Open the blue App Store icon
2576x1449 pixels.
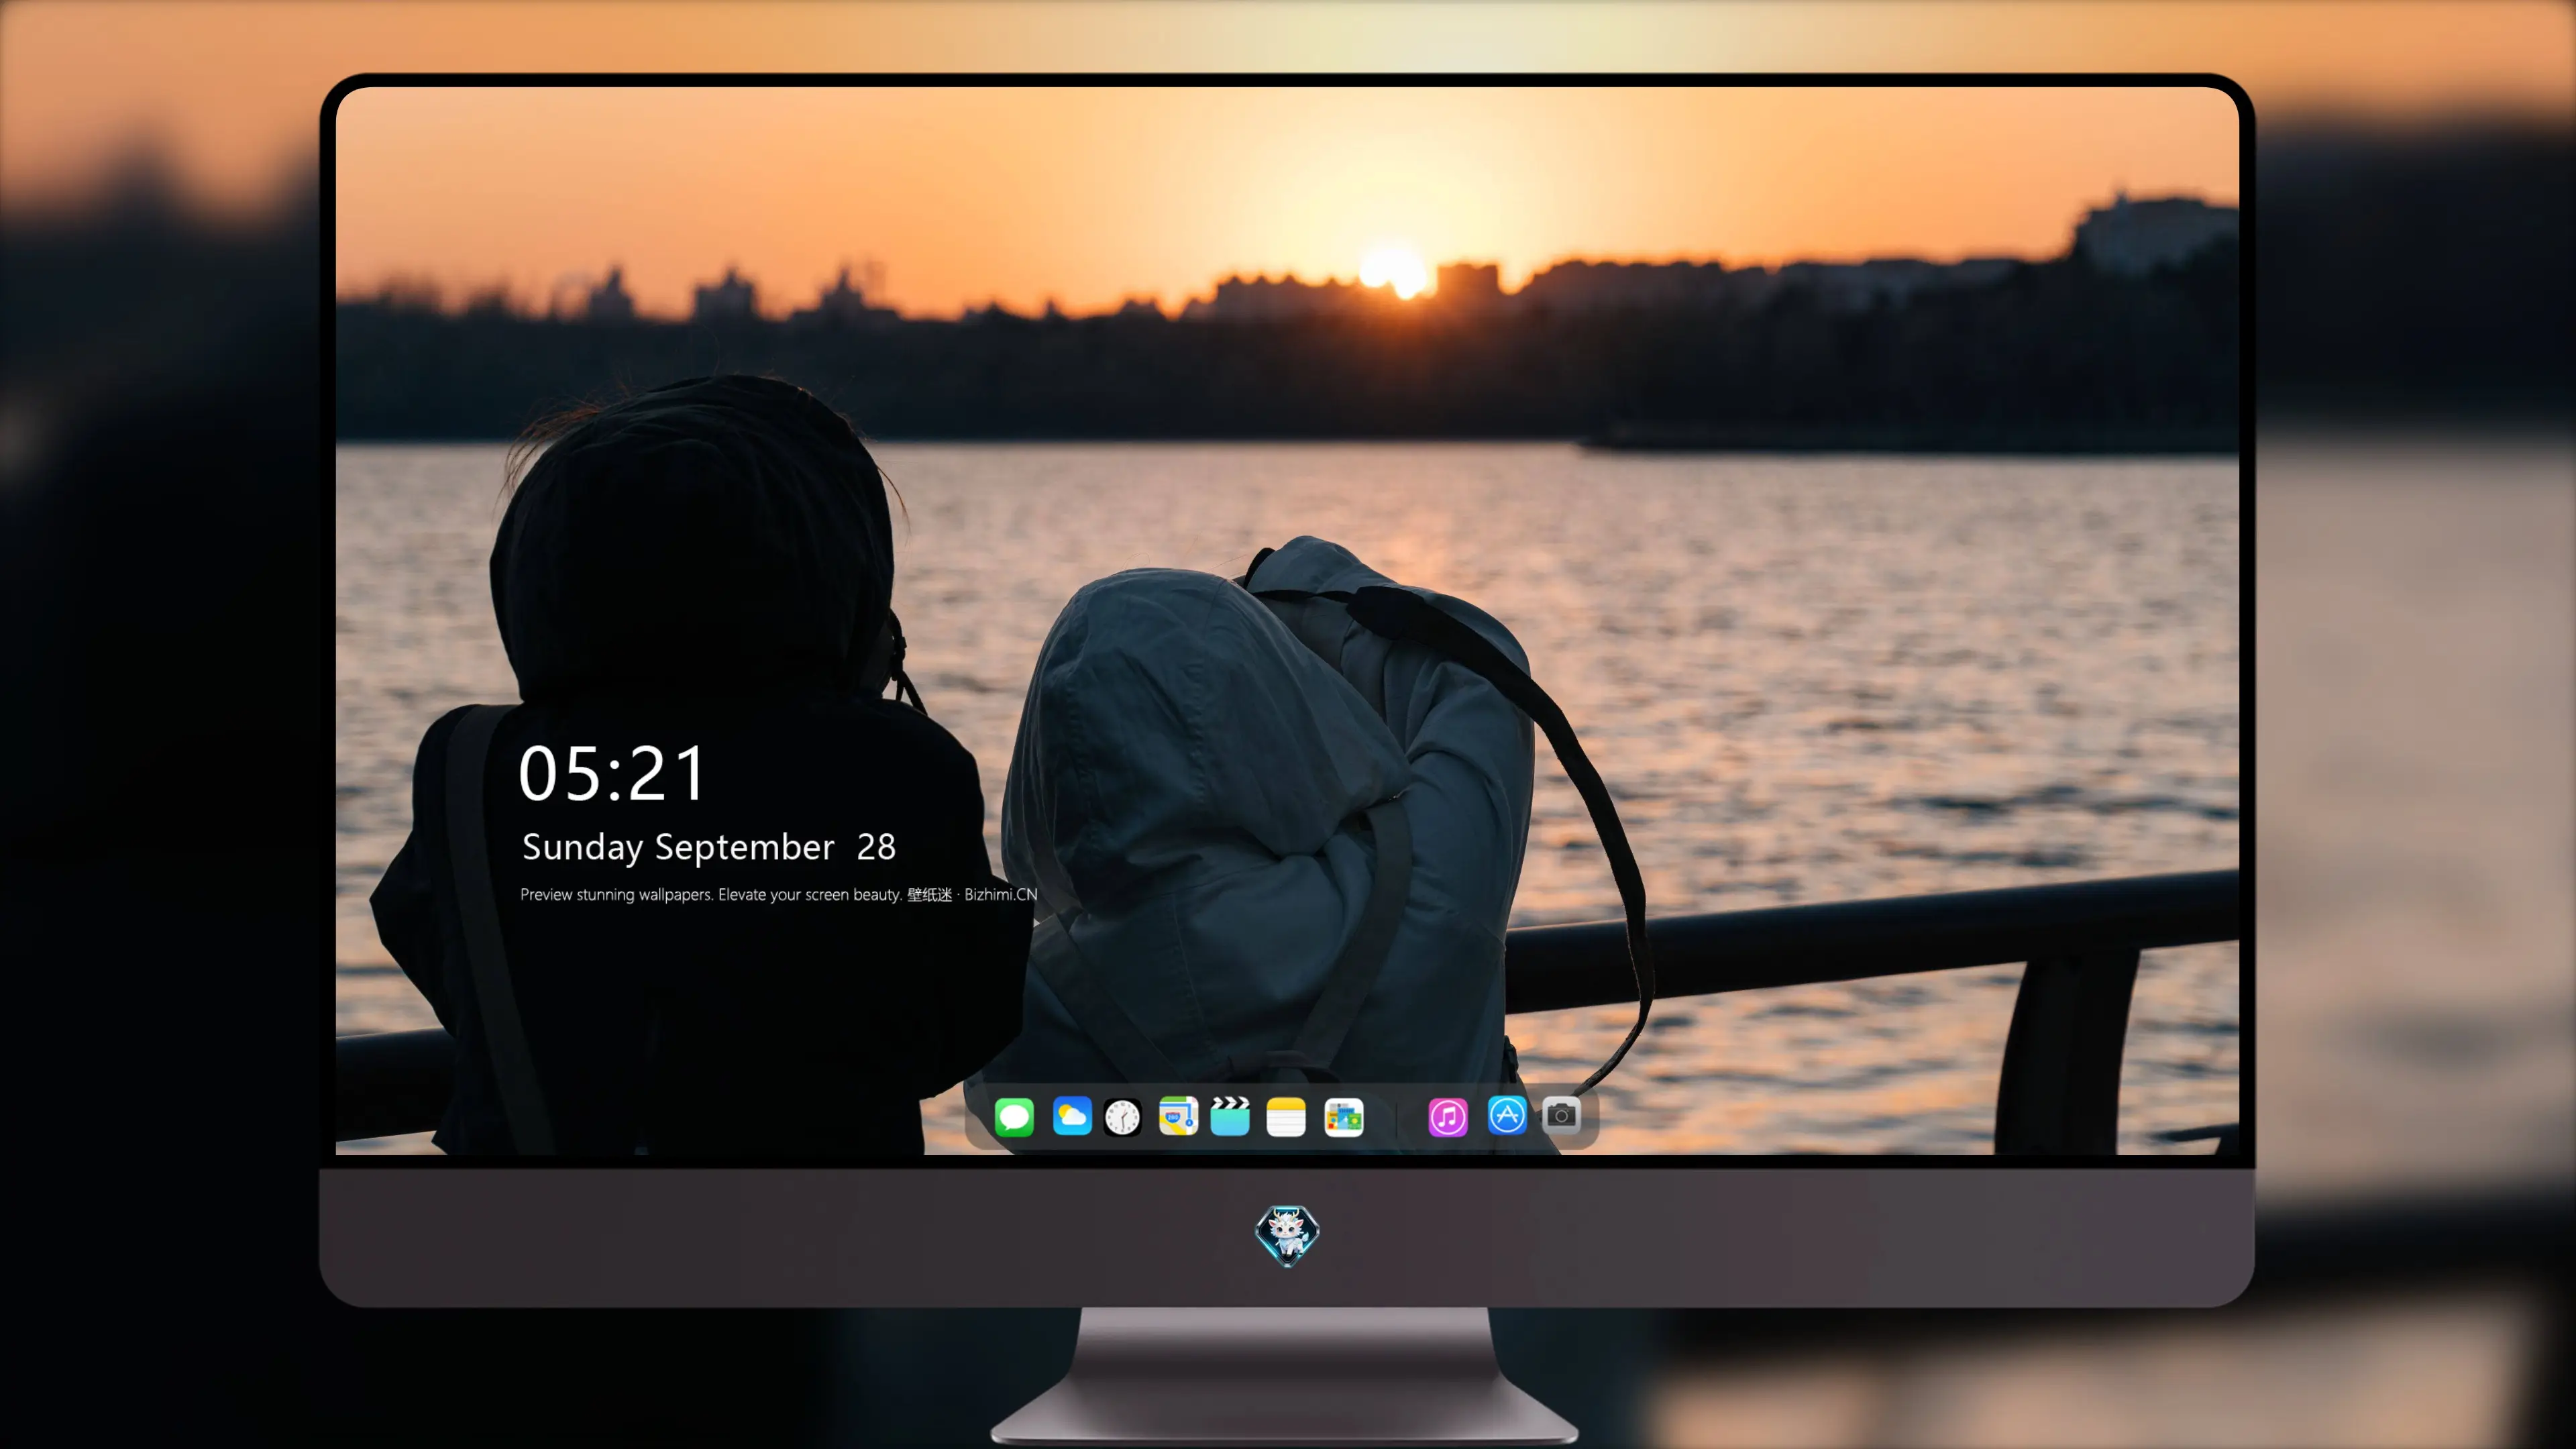click(x=1506, y=1115)
